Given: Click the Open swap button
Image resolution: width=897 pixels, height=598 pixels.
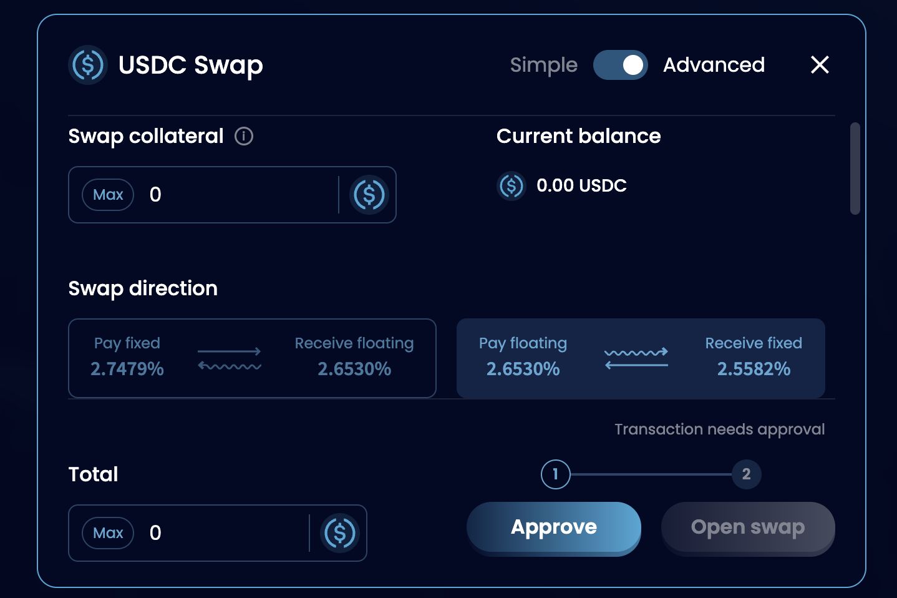Looking at the screenshot, I should point(747,527).
